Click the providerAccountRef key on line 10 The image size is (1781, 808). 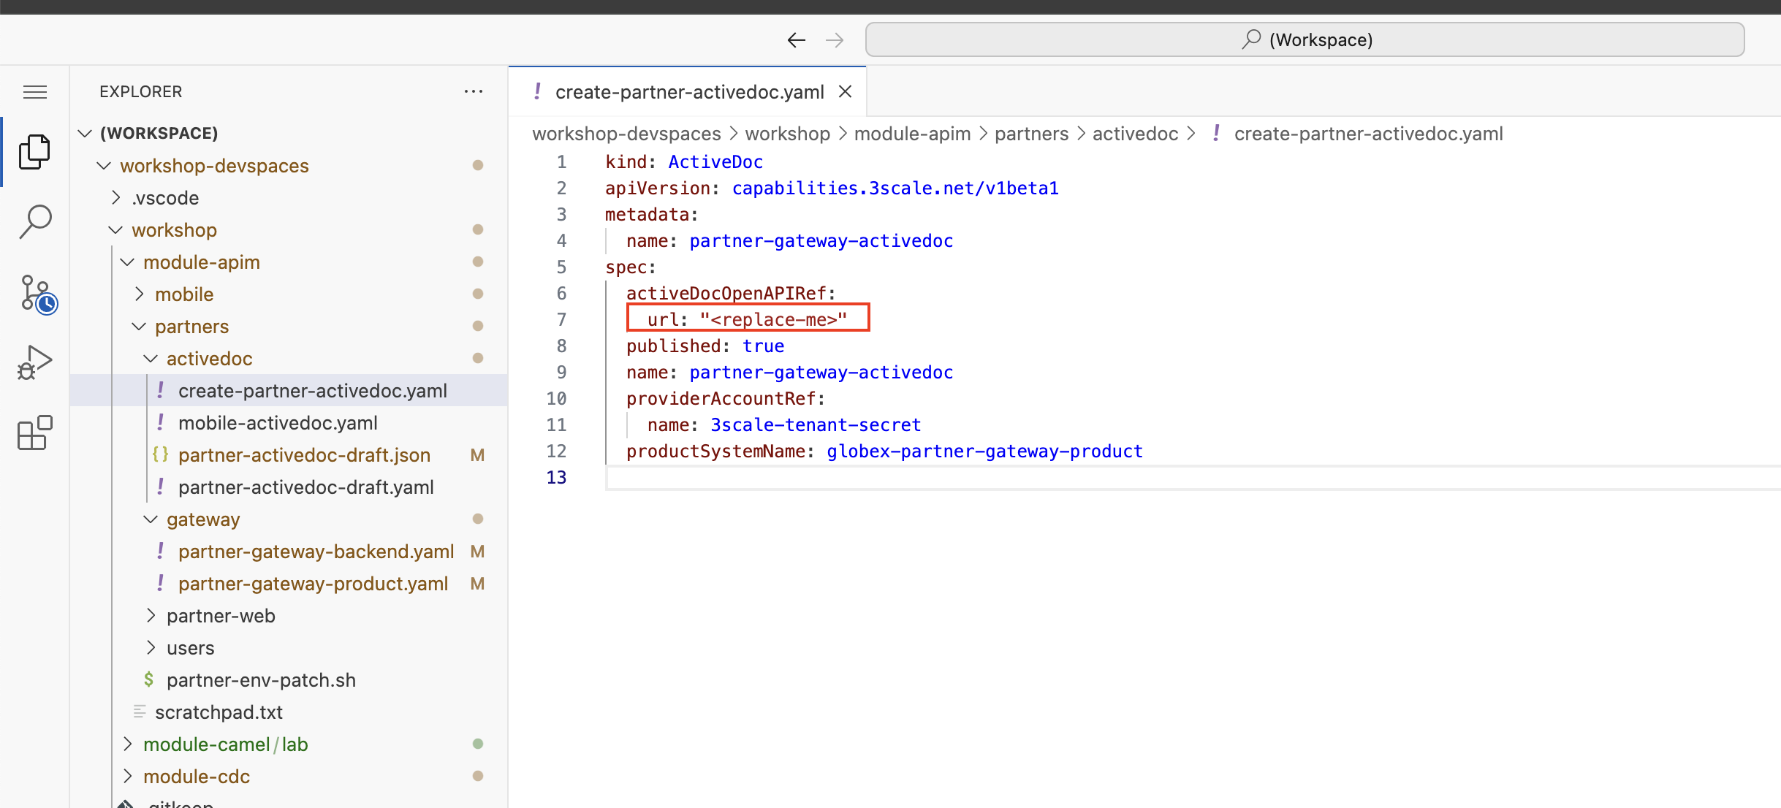(x=721, y=399)
